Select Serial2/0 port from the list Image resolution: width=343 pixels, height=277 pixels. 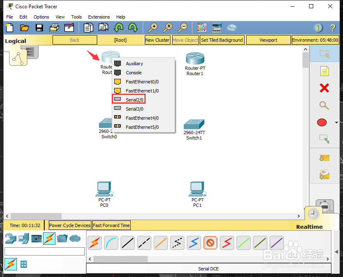143,100
